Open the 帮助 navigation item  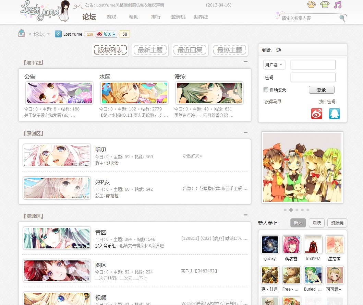tap(134, 17)
